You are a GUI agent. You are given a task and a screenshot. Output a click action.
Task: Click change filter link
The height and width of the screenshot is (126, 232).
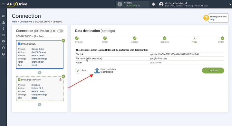(x=37, y=62)
